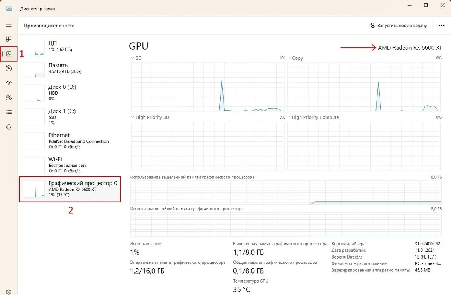The width and height of the screenshot is (451, 295).
Task: Select the Wi-Fi network entry
Action: pyautogui.click(x=70, y=165)
